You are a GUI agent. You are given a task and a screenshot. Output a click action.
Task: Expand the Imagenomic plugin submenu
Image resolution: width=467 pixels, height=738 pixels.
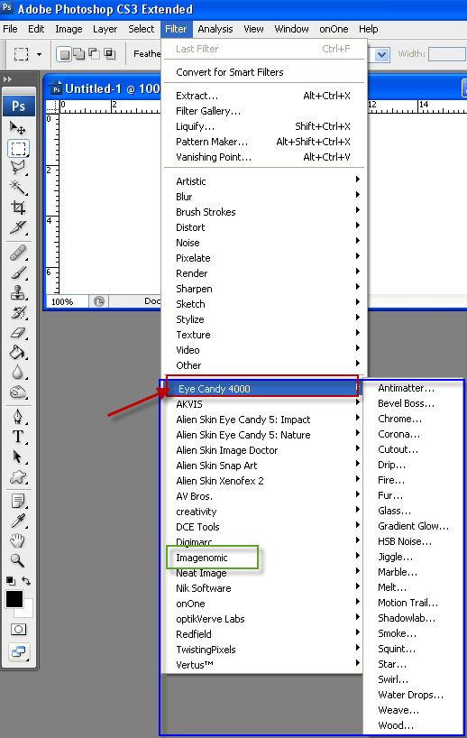(264, 558)
